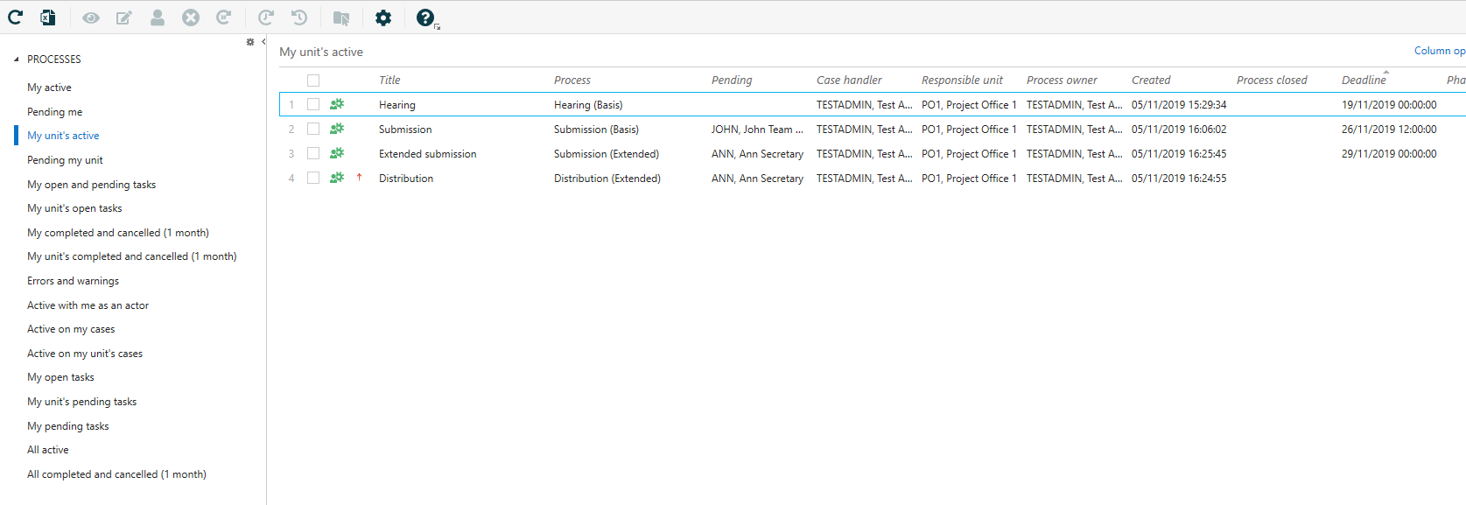Open the Distribution process row

(x=406, y=179)
